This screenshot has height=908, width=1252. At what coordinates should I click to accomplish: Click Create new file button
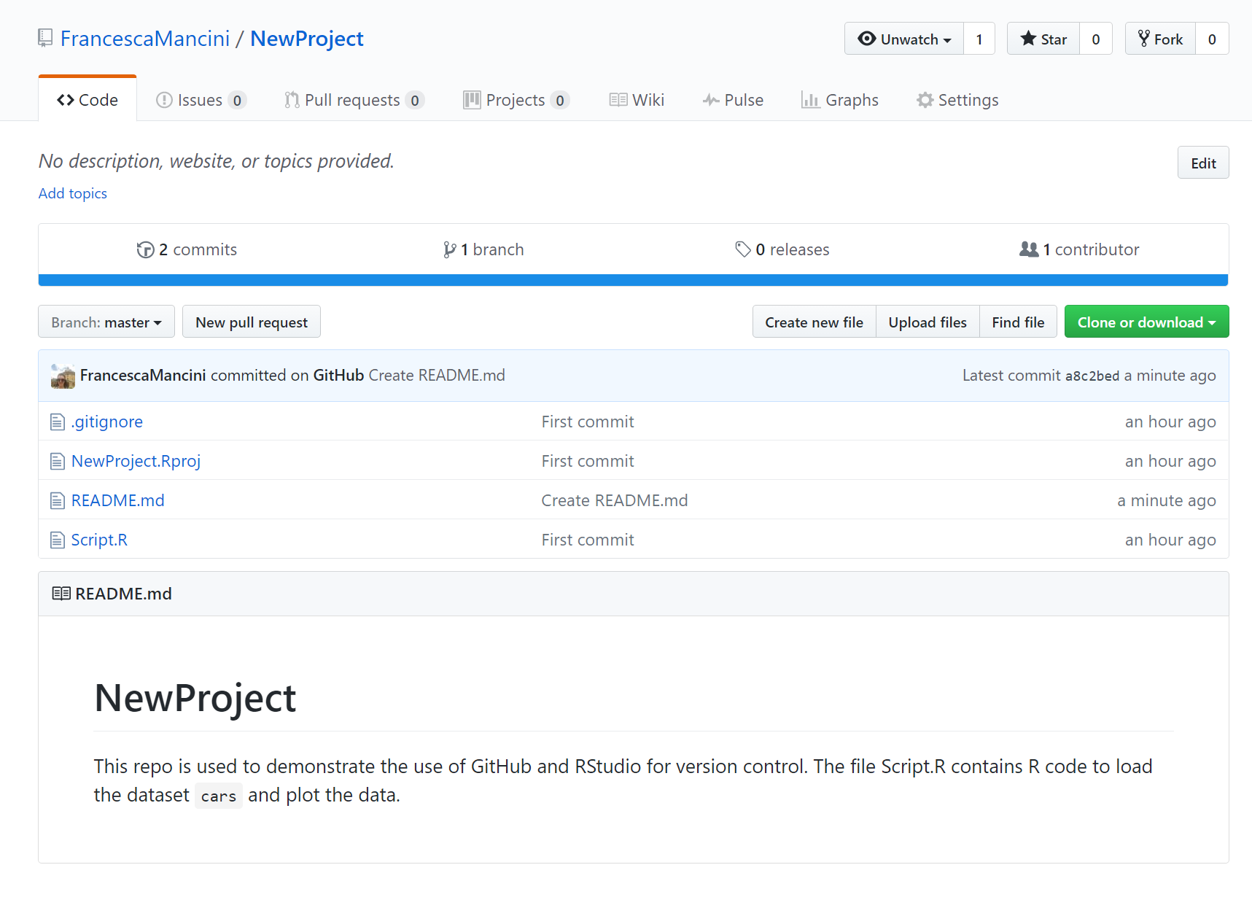814,322
